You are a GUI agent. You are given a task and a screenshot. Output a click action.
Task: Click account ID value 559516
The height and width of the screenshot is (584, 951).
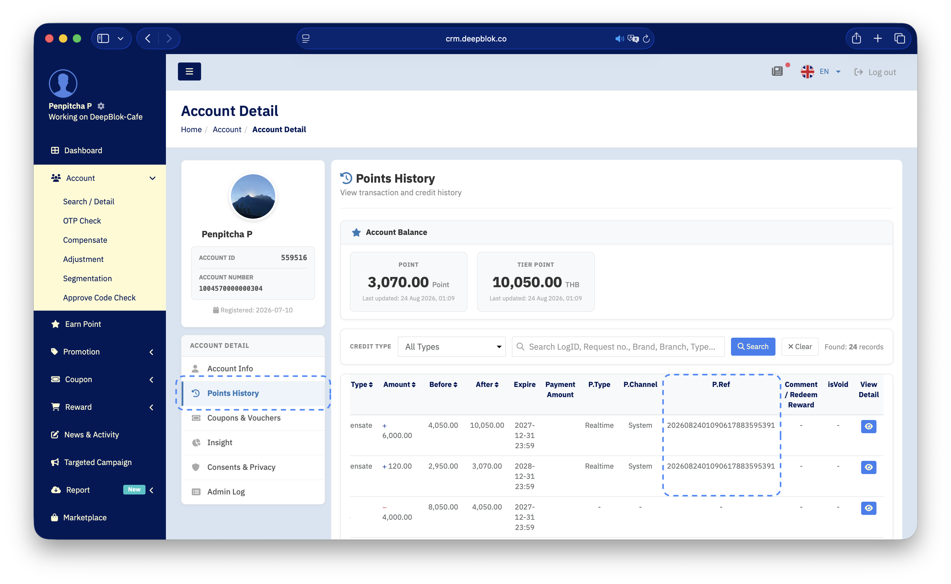pos(294,258)
